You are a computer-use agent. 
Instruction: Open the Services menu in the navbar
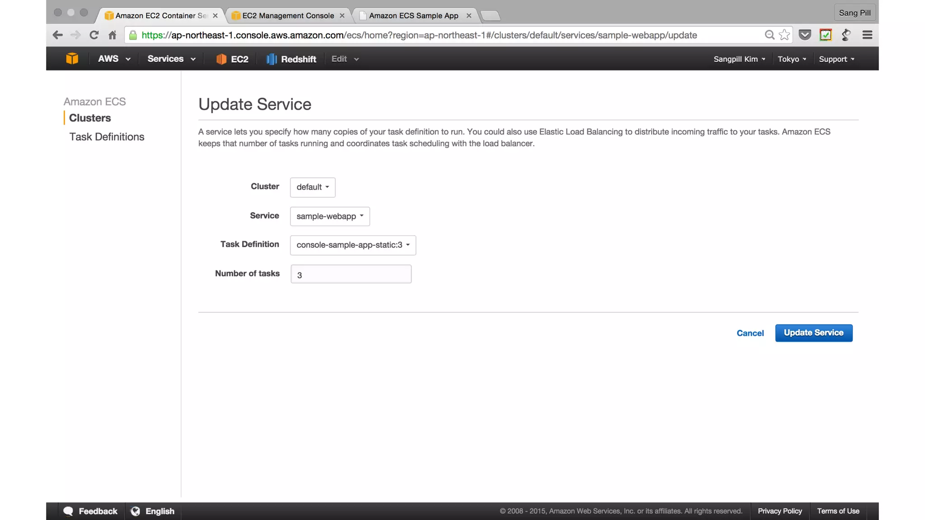click(171, 59)
